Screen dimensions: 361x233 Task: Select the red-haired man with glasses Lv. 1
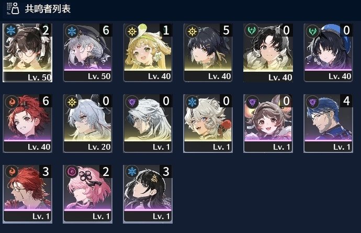pyautogui.click(x=27, y=194)
